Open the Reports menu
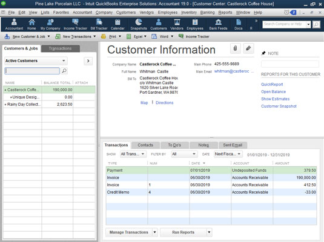 (x=225, y=12)
